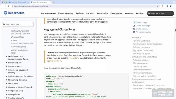Image resolution: width=176 pixels, height=99 pixels.
Task: Open the English language dropdown
Action: (140, 13)
